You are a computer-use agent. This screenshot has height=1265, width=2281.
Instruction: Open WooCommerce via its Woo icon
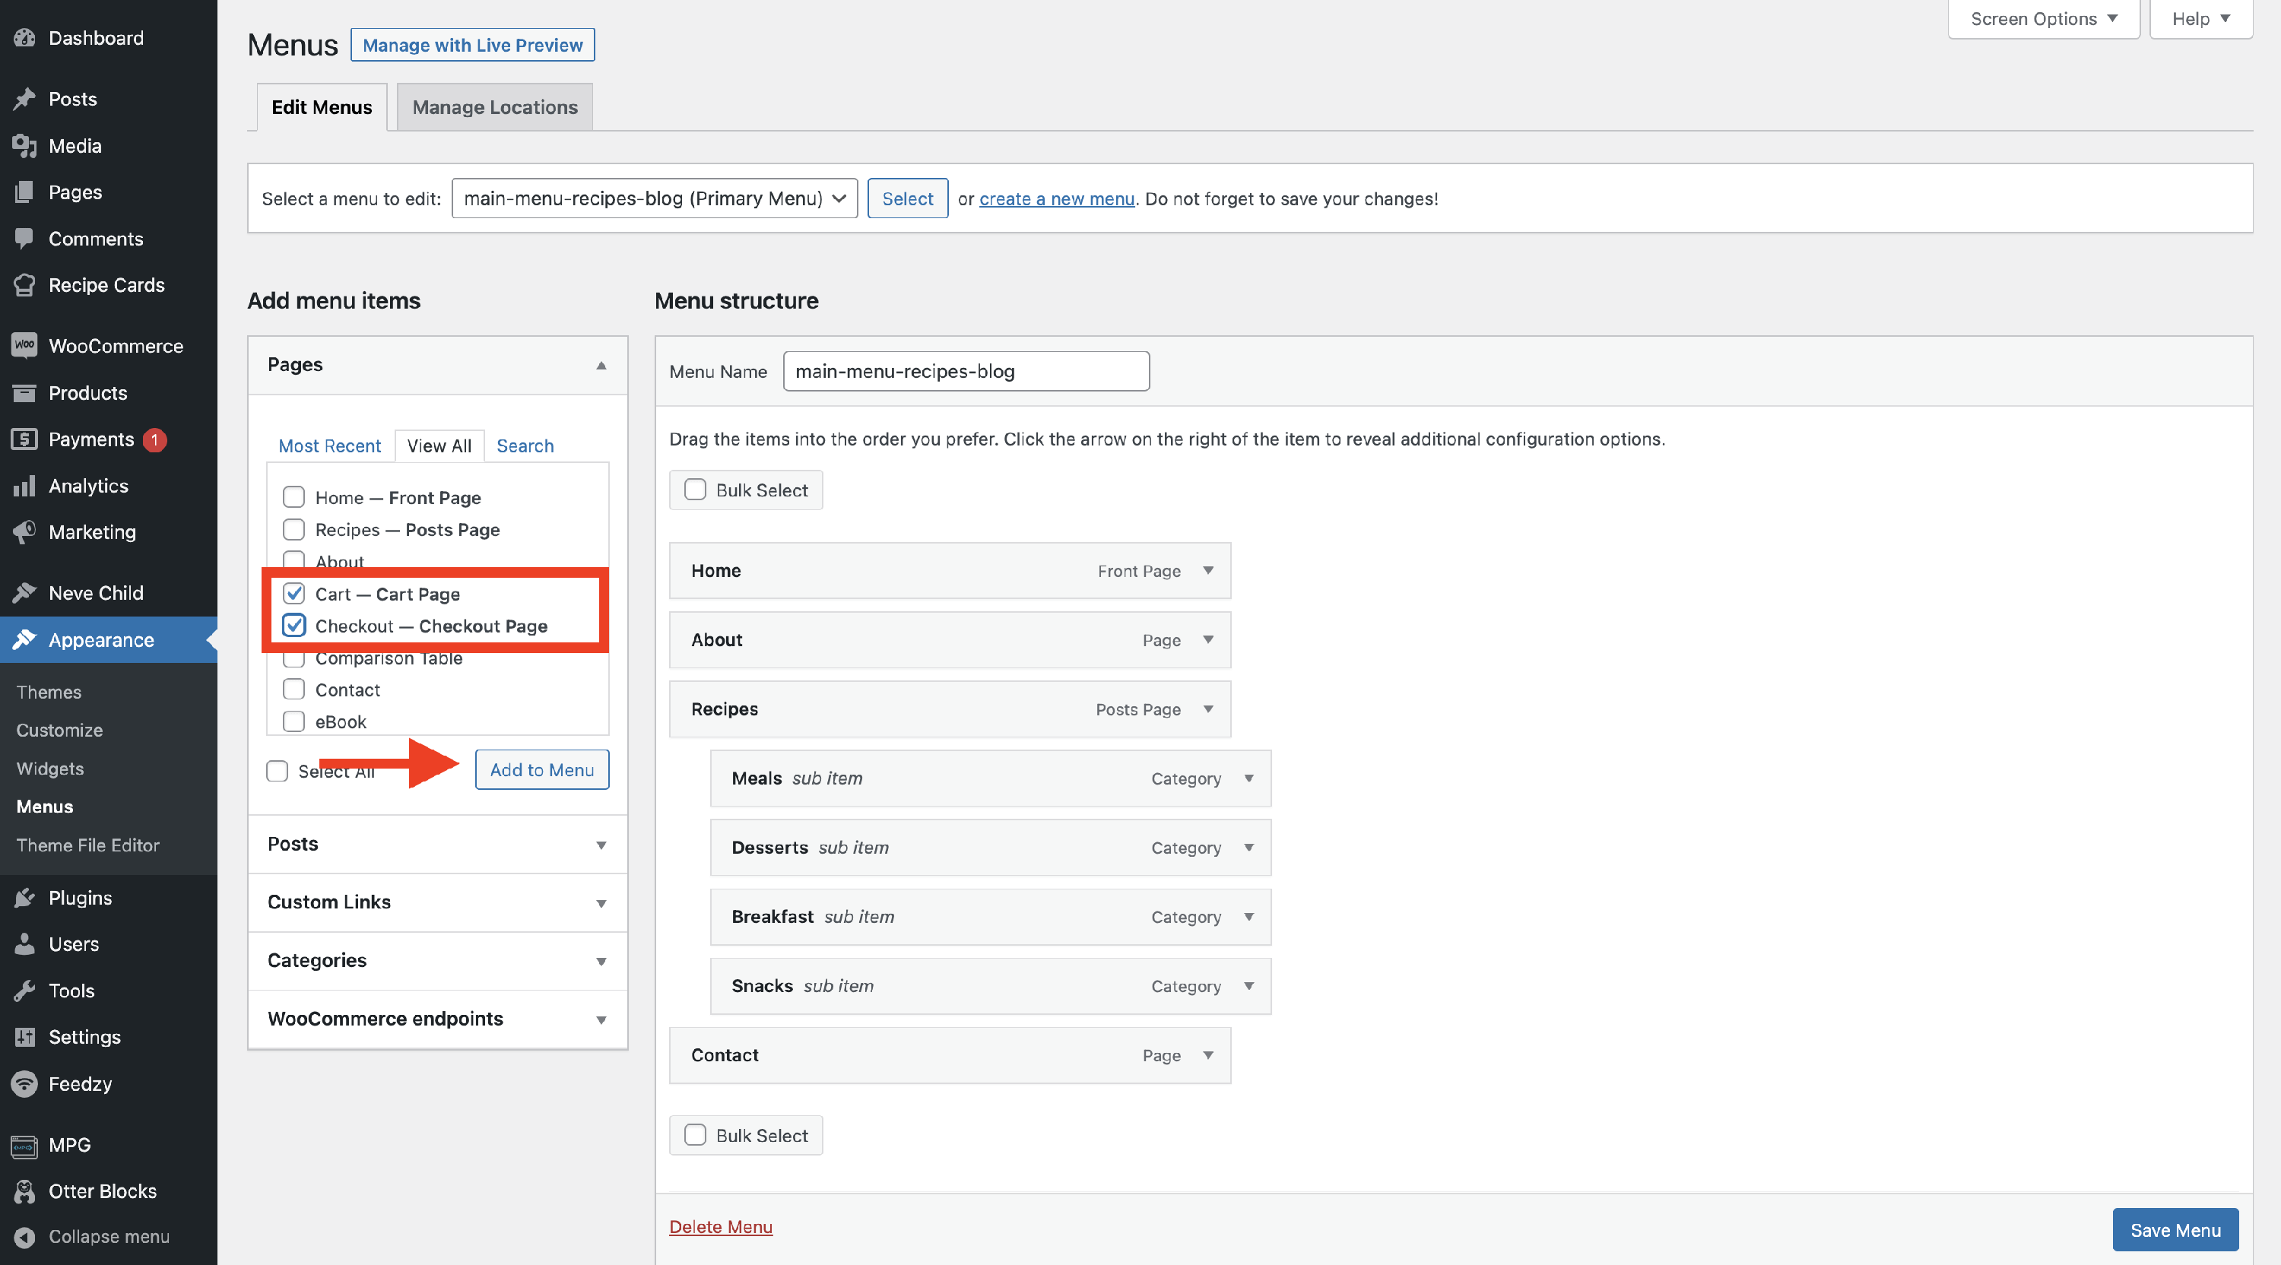tap(25, 346)
